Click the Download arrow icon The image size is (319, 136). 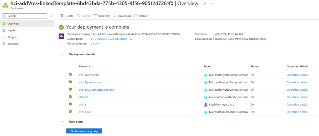[x=115, y=16]
